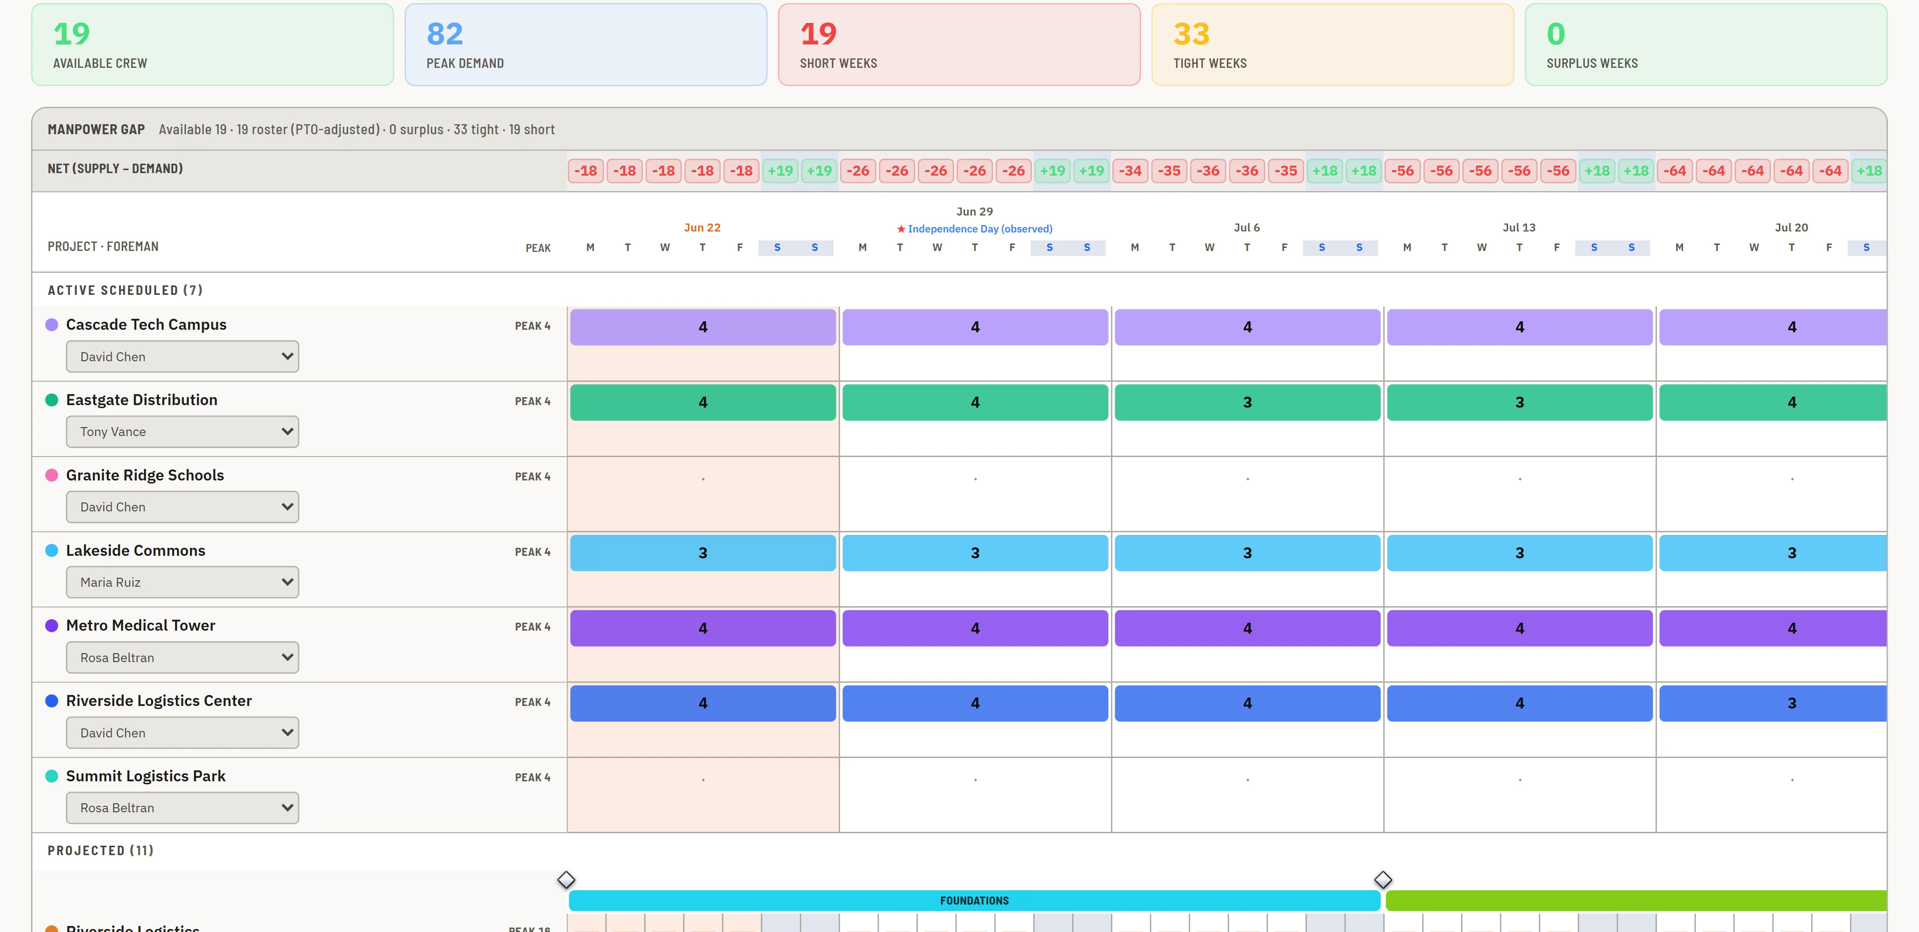The image size is (1919, 932).
Task: Click the MANPOWER GAP panel title
Action: pyautogui.click(x=96, y=130)
